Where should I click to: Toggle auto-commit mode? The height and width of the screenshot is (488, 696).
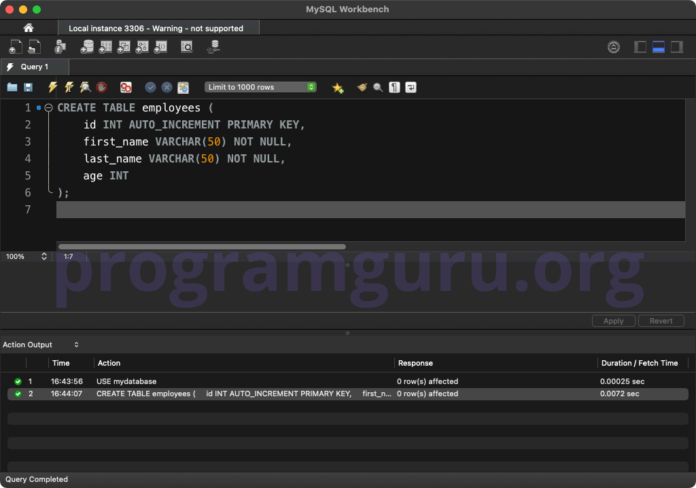[x=183, y=88]
